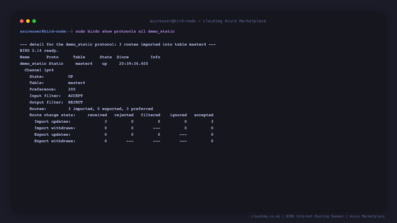This screenshot has height=223, width=397.
Task: Click '3 imported, 0 exported, 3 preferred'
Action: click(111, 109)
